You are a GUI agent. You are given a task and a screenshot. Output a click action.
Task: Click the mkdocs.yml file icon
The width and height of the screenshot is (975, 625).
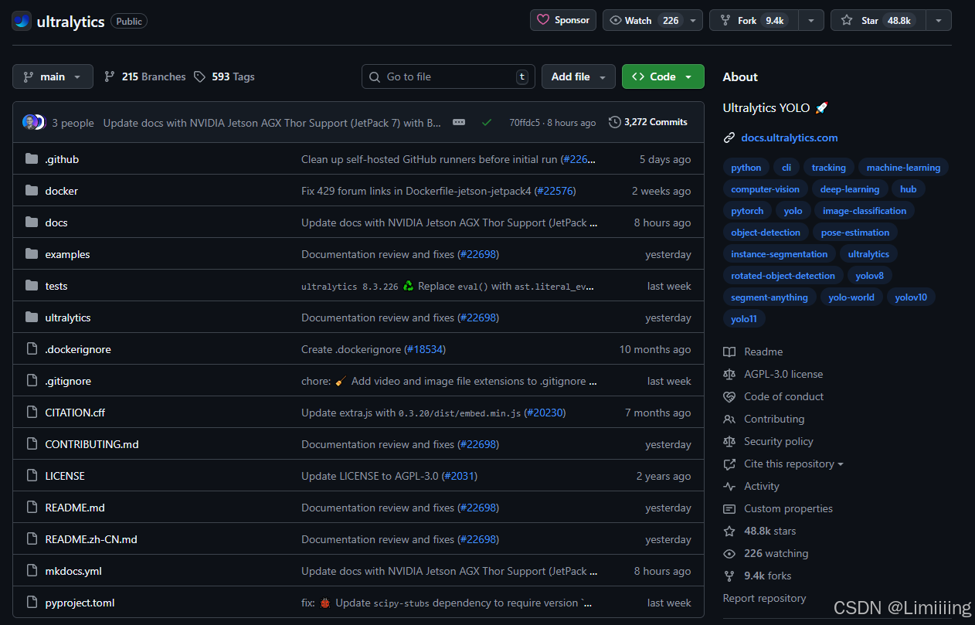32,571
